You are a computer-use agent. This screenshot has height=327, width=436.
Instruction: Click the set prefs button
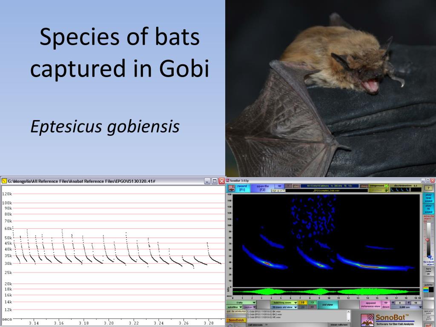pyautogui.click(x=428, y=318)
